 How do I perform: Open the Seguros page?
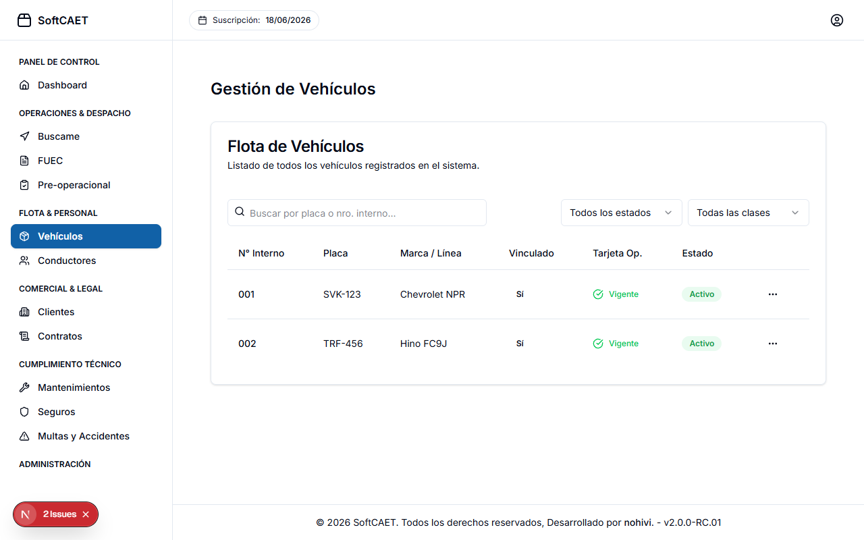click(86, 412)
